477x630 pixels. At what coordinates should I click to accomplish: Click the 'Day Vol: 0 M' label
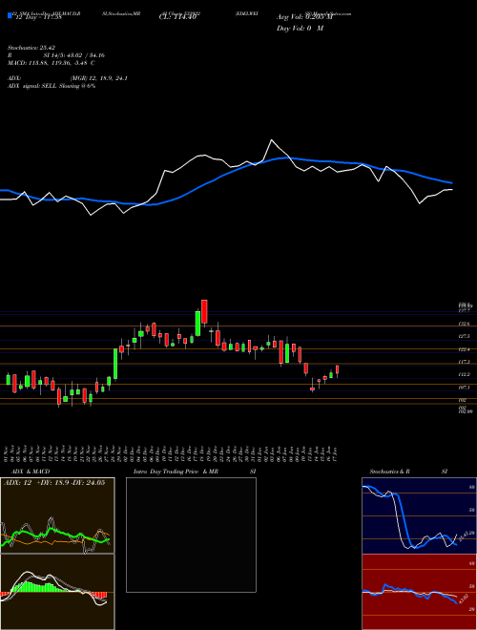pyautogui.click(x=300, y=29)
